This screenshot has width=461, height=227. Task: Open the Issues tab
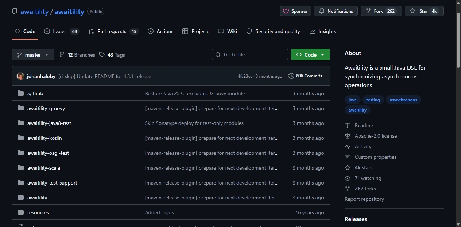pyautogui.click(x=61, y=31)
